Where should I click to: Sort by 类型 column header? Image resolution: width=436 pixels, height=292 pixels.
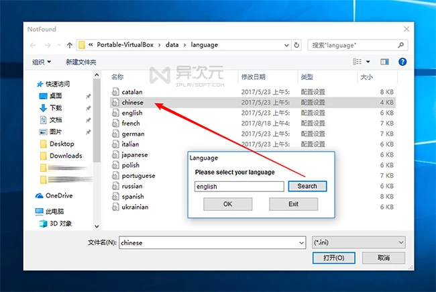coord(307,77)
